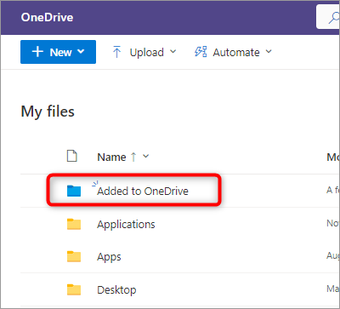
Task: Click the Applications folder icon
Action: coord(74,224)
